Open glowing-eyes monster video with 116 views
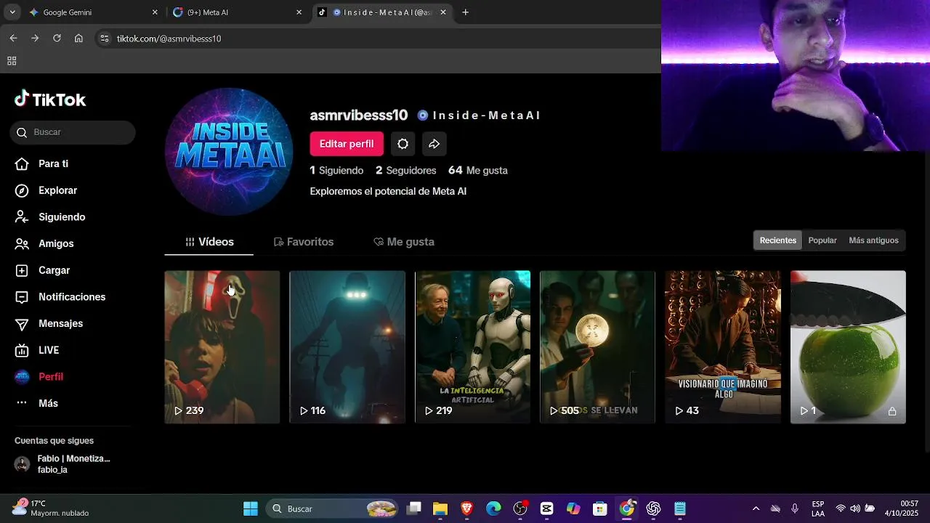This screenshot has width=930, height=523. tap(347, 347)
